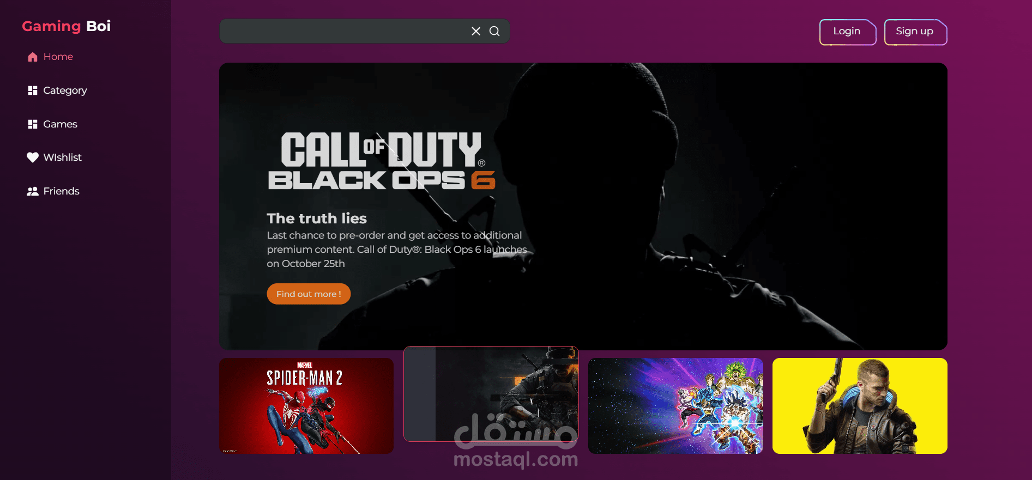This screenshot has width=1032, height=480.
Task: Clear the search with the X icon
Action: tap(476, 31)
